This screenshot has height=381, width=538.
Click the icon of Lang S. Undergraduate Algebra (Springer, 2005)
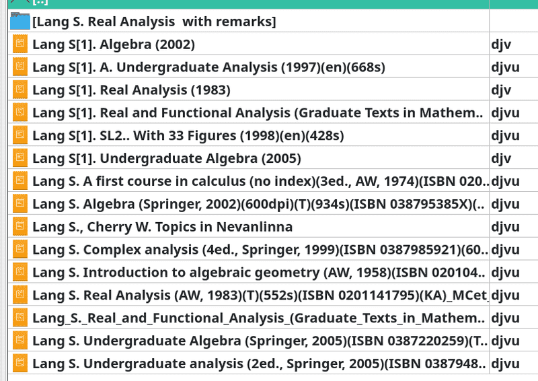tap(20, 341)
